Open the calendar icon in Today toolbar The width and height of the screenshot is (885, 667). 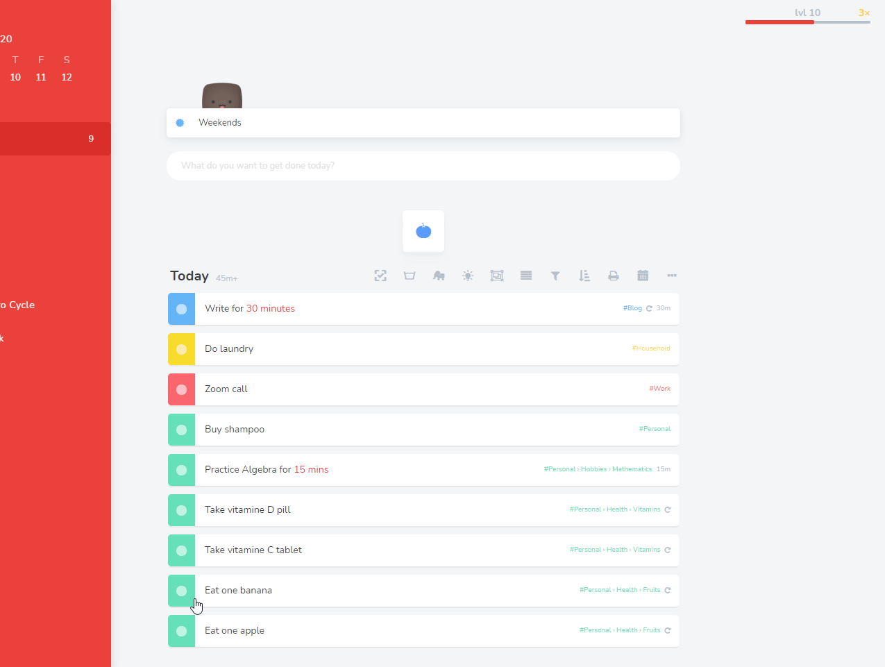[643, 276]
